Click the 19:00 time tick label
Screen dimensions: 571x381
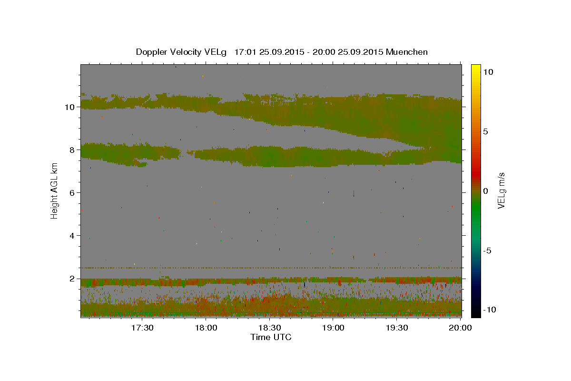point(334,328)
